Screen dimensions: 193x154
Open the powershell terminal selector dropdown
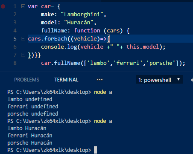pyautogui.click(x=159, y=79)
